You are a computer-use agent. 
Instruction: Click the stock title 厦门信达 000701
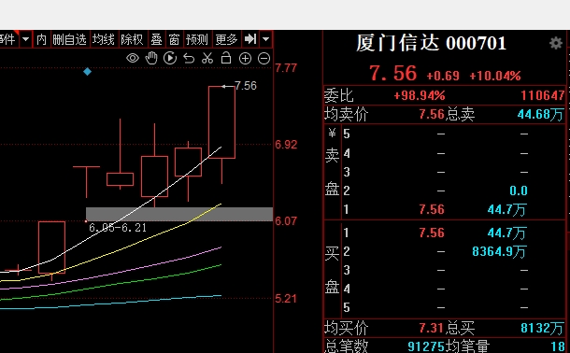[x=431, y=43]
